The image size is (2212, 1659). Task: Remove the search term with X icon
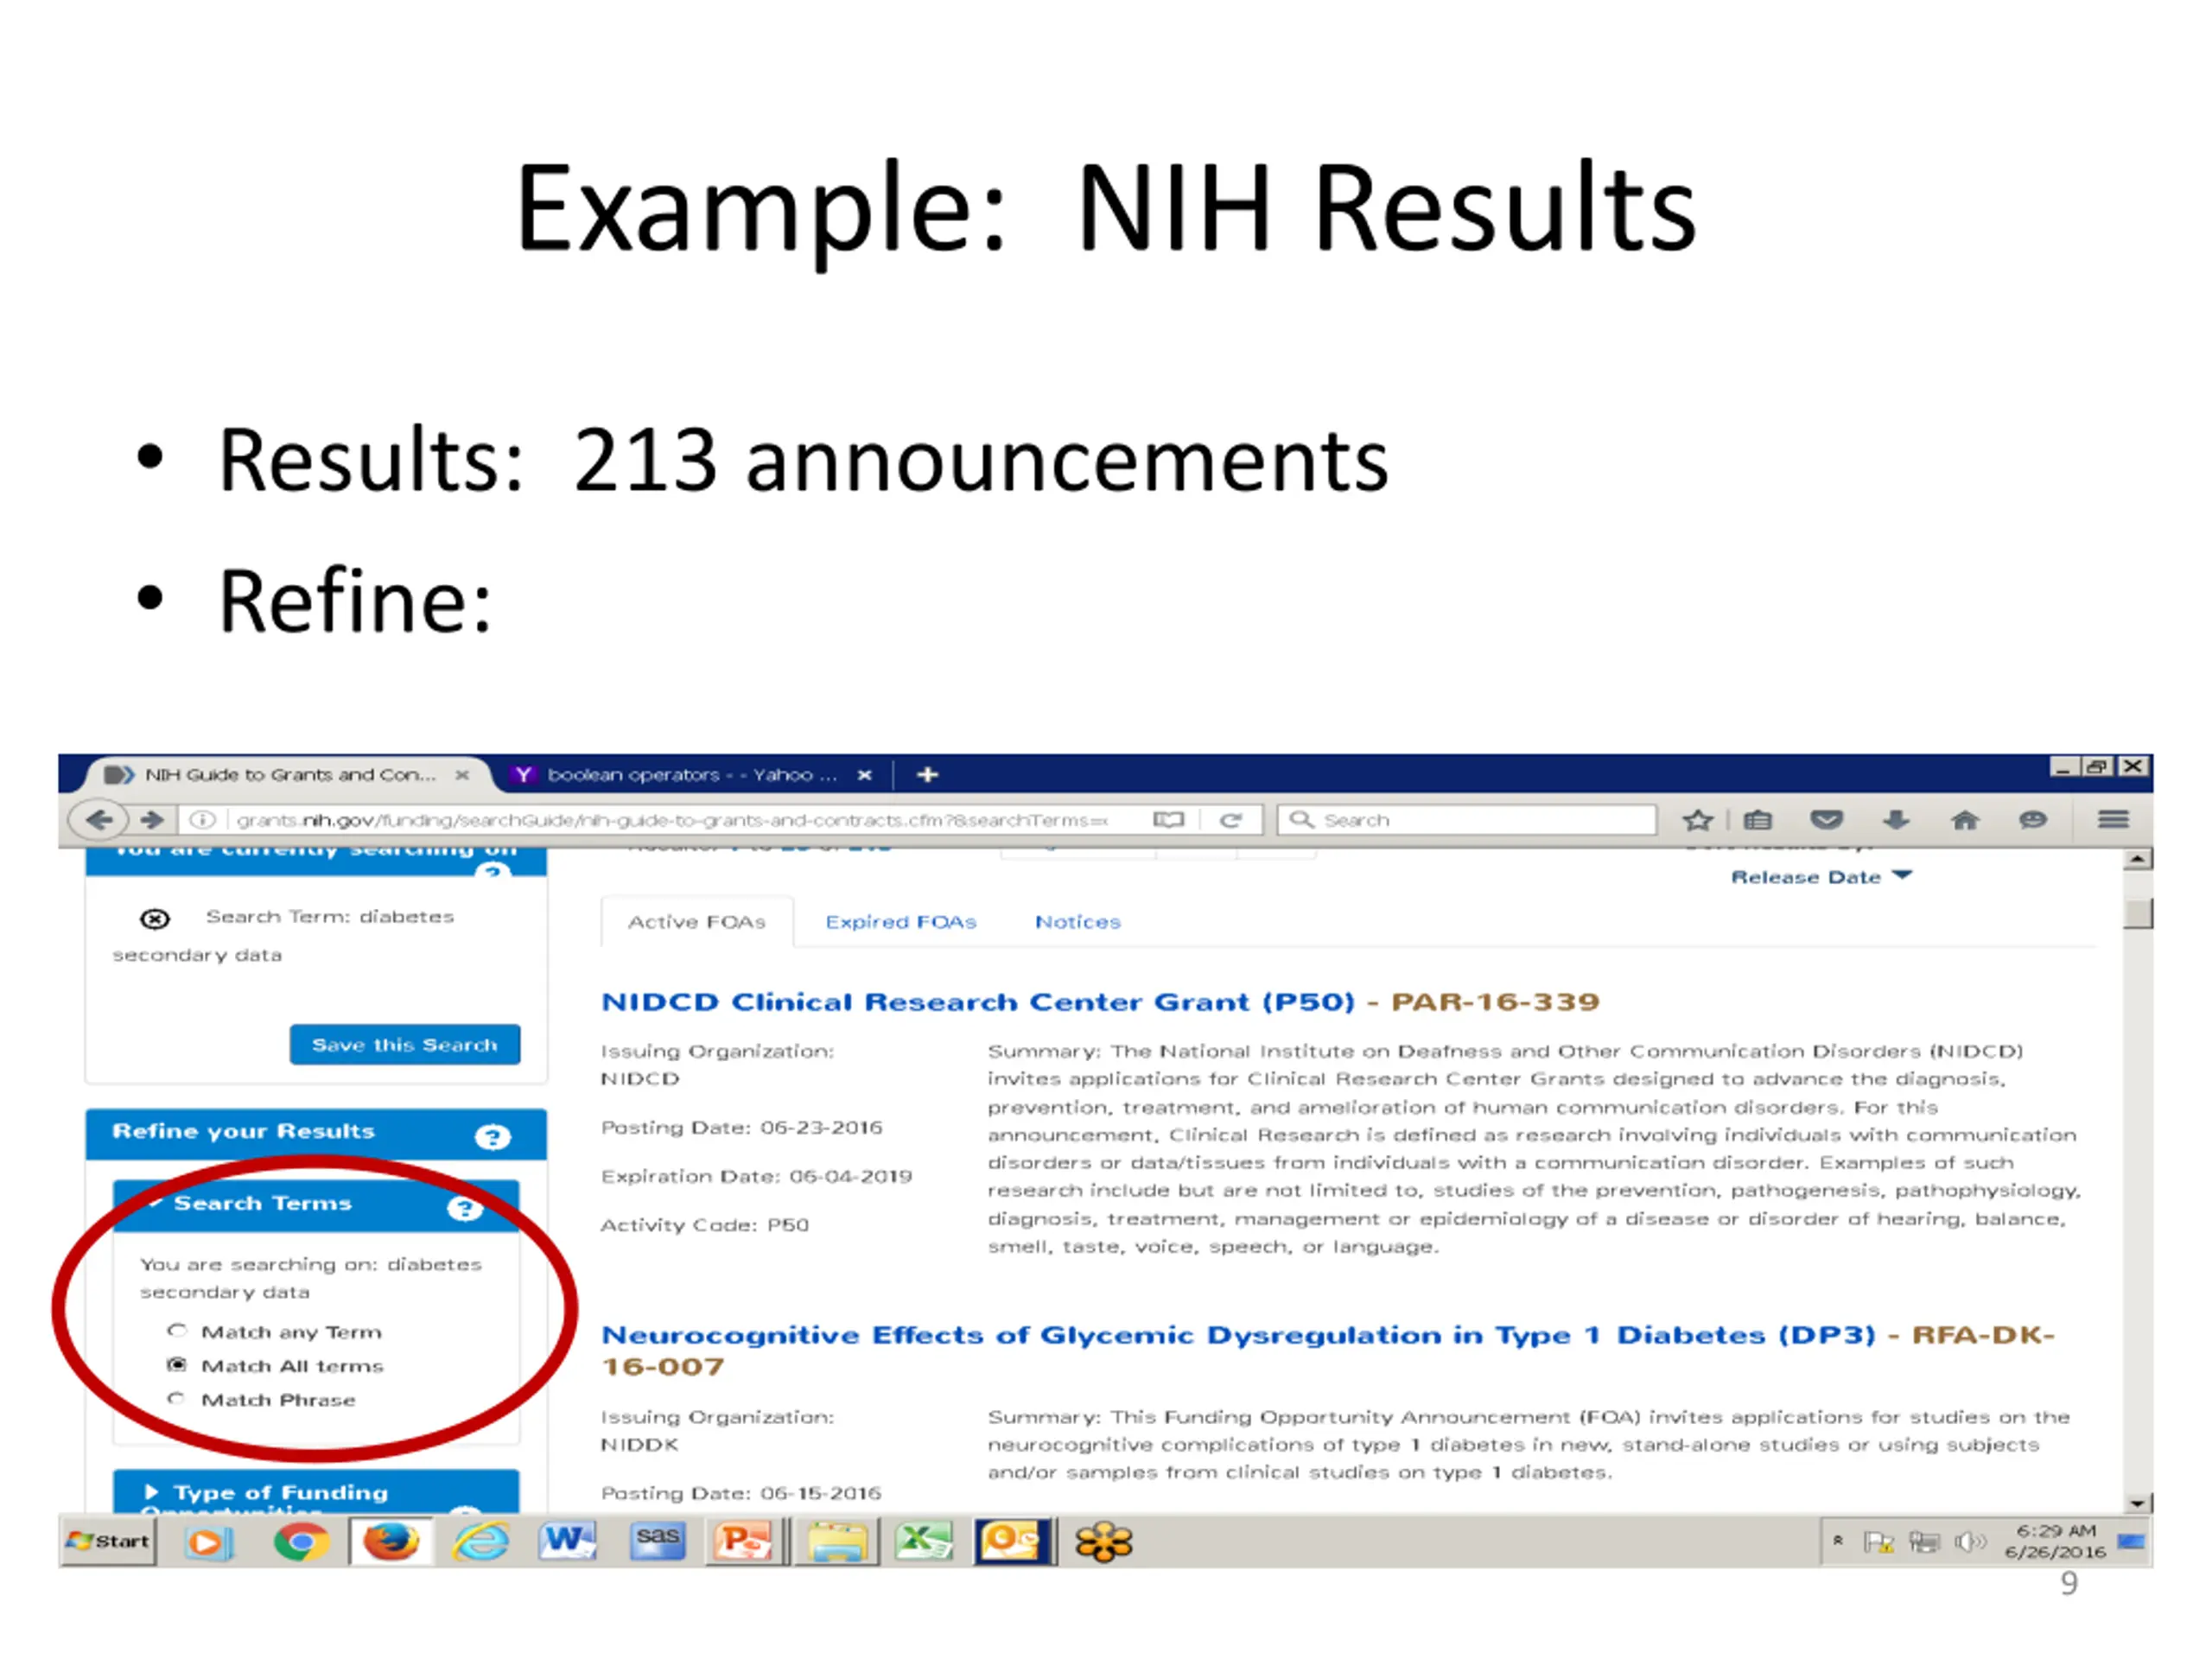coord(154,918)
